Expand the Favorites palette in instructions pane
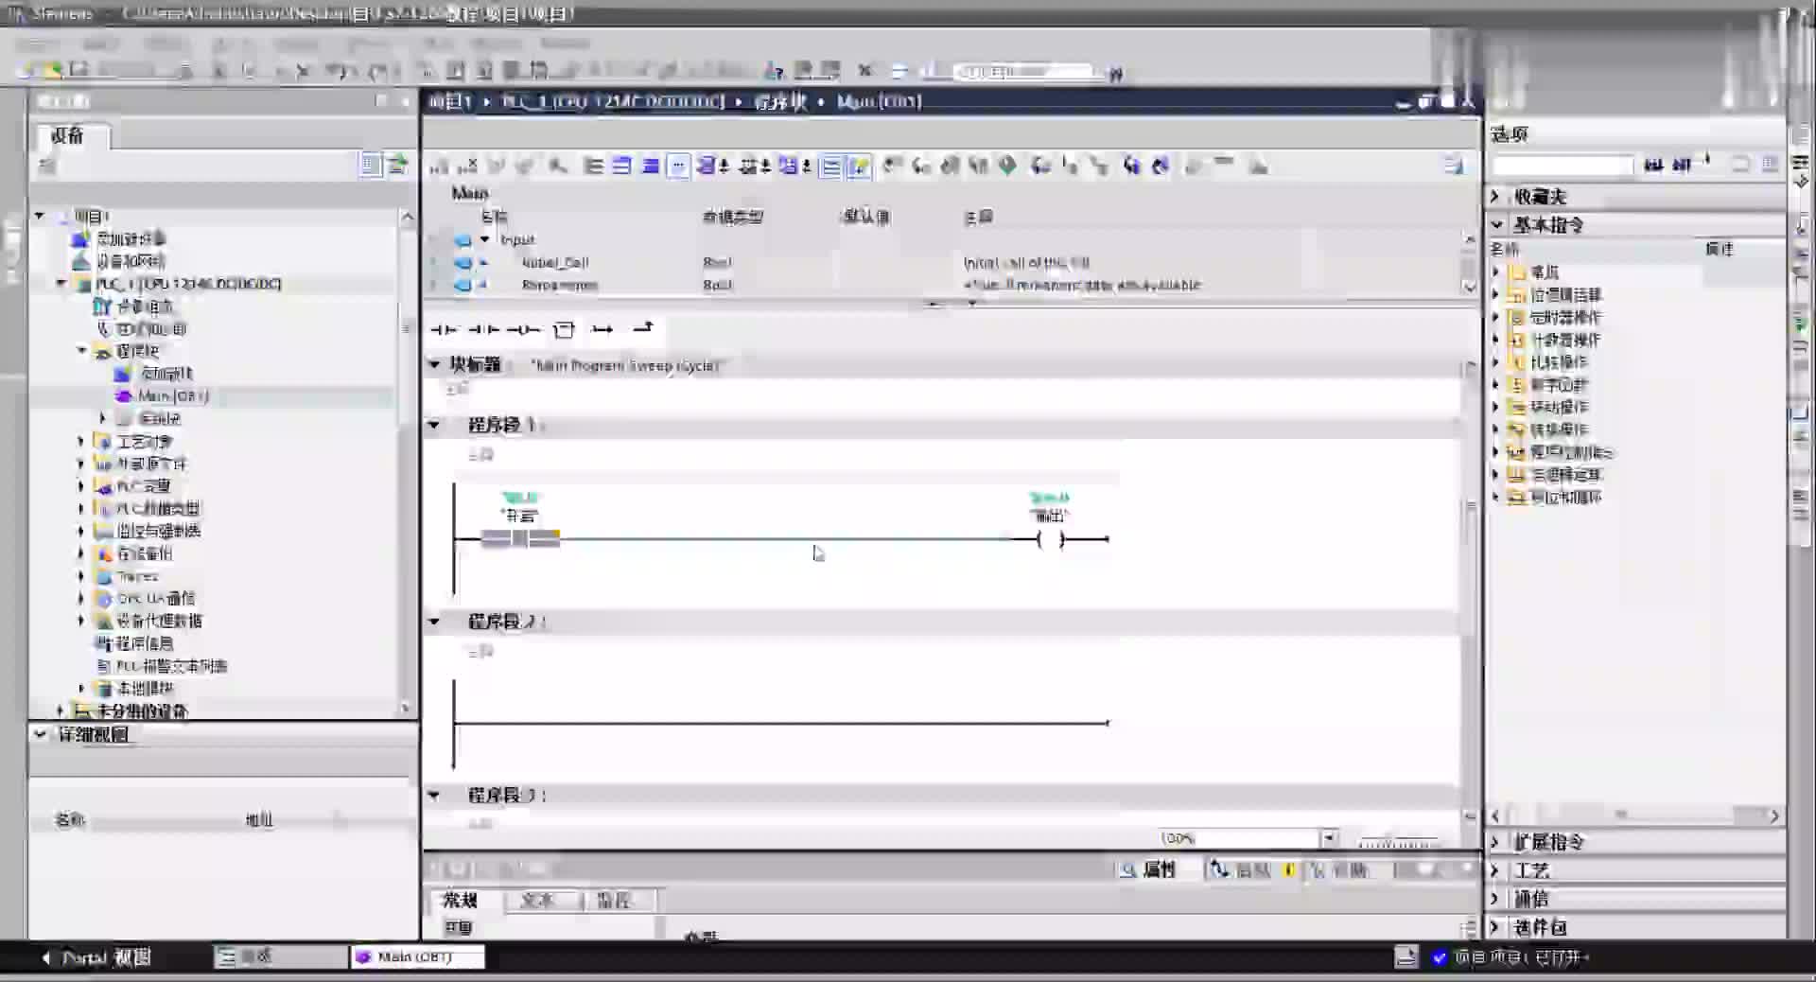1816x982 pixels. click(1496, 196)
